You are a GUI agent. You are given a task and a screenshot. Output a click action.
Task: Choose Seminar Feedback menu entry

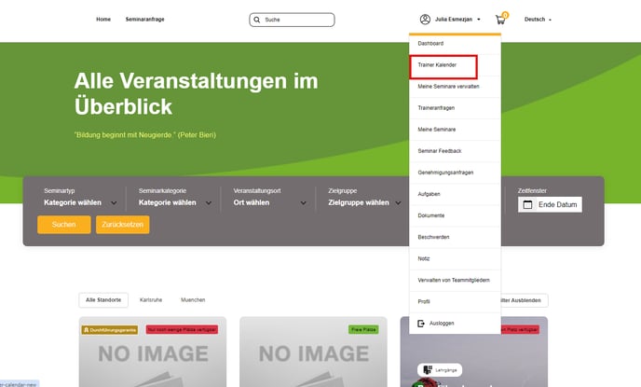pyautogui.click(x=440, y=150)
